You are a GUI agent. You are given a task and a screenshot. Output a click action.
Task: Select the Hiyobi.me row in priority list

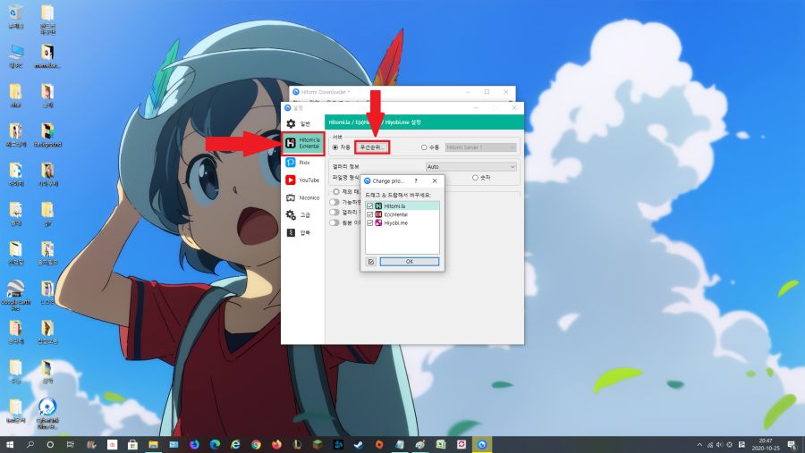click(402, 223)
